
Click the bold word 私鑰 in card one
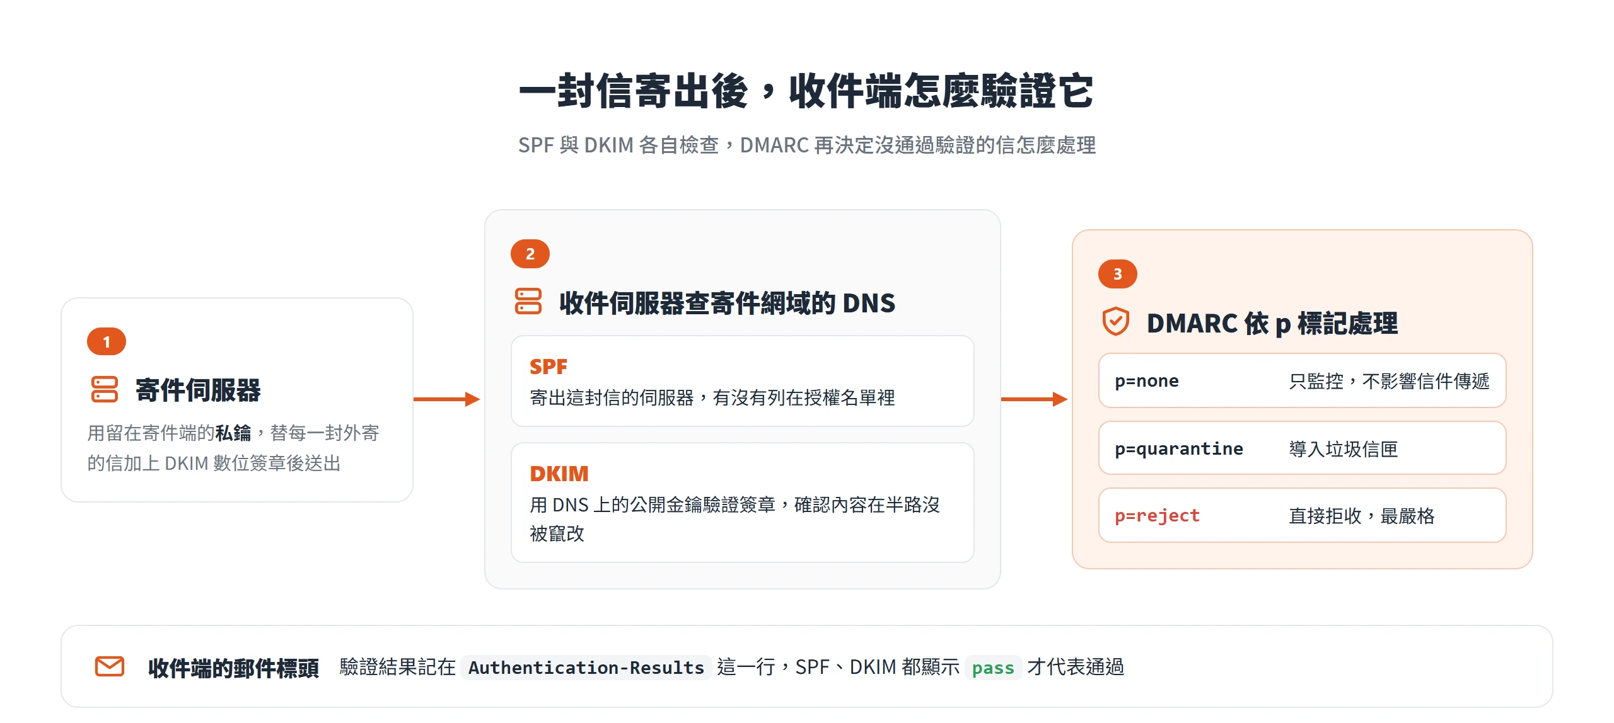tap(233, 433)
